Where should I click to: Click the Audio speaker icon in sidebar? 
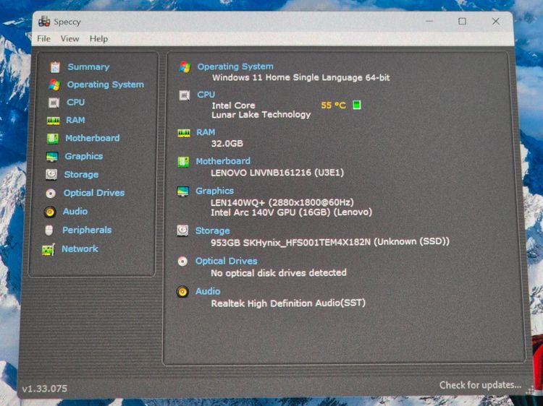(50, 212)
